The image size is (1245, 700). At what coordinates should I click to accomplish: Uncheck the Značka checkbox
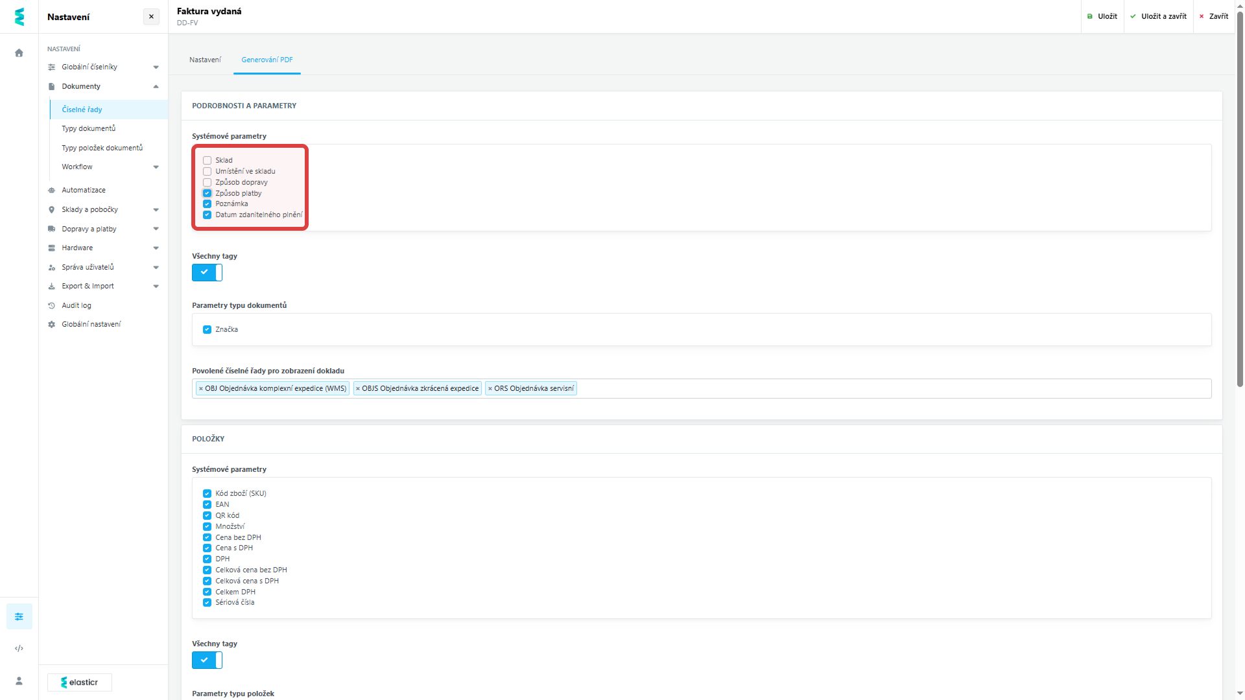(x=207, y=329)
